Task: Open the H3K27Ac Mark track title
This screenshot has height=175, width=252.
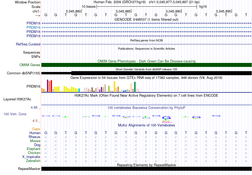Action: pyautogui.click(x=146, y=95)
